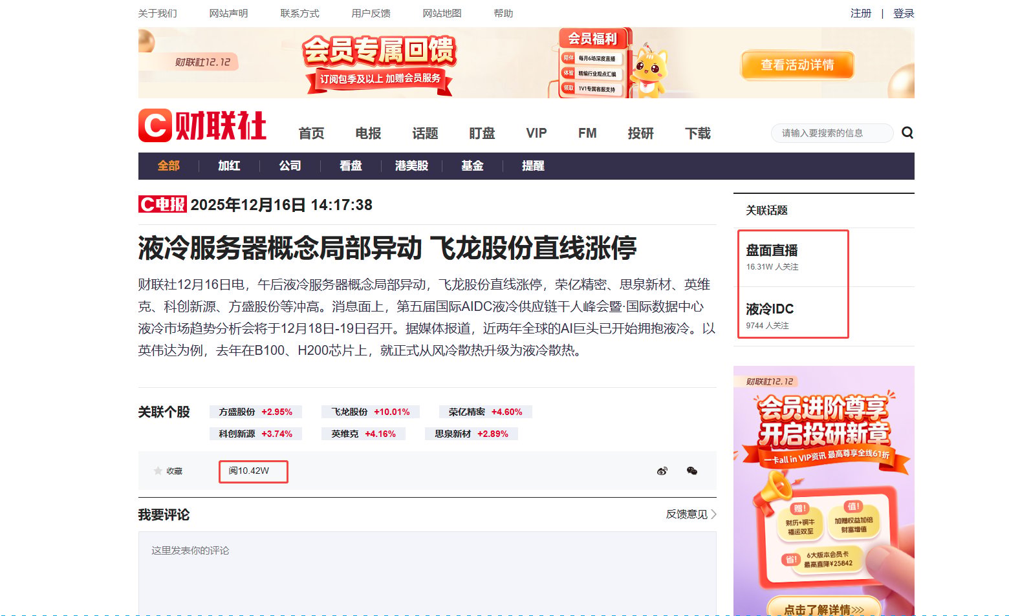The image size is (1009, 616).
Task: Select the 港美股 tab
Action: click(411, 166)
